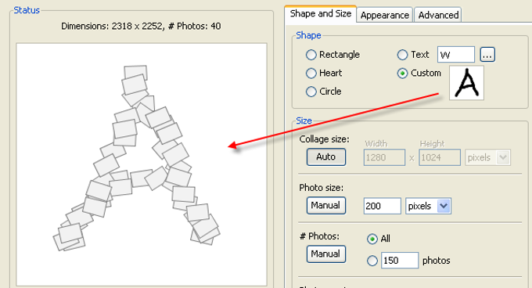
Task: Open the Advanced tab
Action: 438,15
